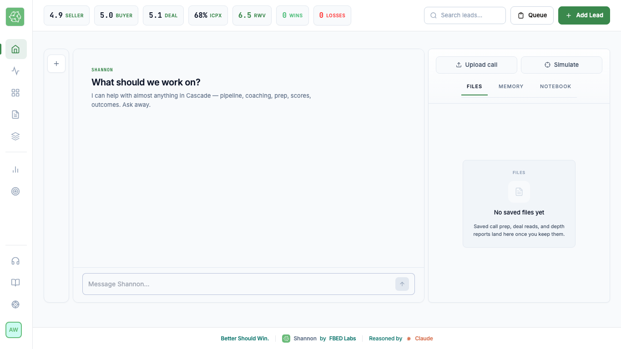The width and height of the screenshot is (621, 349).
Task: Open the Home sidebar icon
Action: point(16,49)
